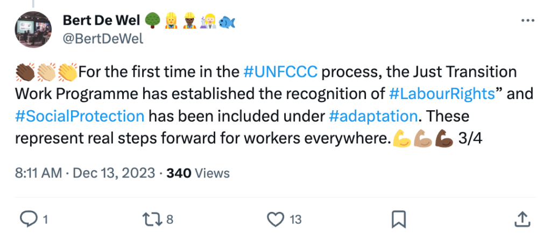Click the dark-skin clapping hands emoji
The height and width of the screenshot is (241, 551).
click(25, 71)
